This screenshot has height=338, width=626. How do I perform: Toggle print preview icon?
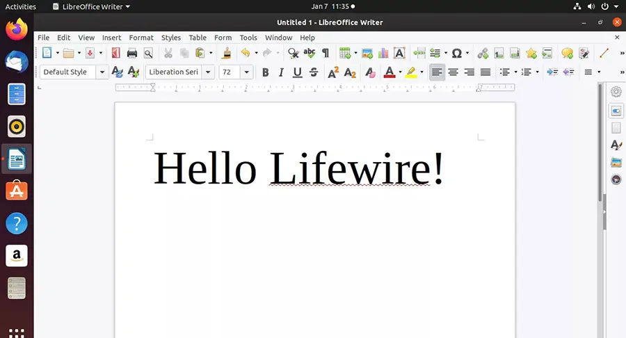click(x=148, y=53)
